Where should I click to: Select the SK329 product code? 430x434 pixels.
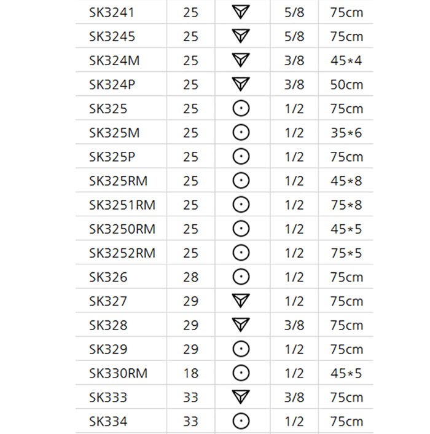tap(108, 349)
